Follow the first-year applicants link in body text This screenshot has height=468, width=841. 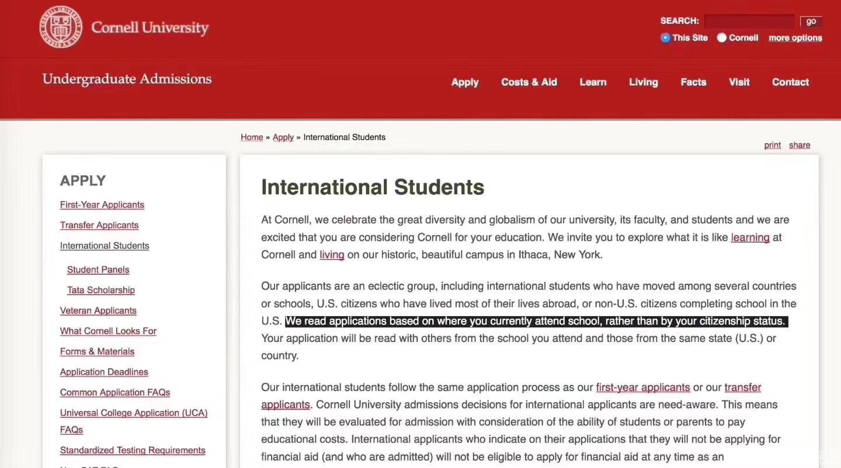643,387
